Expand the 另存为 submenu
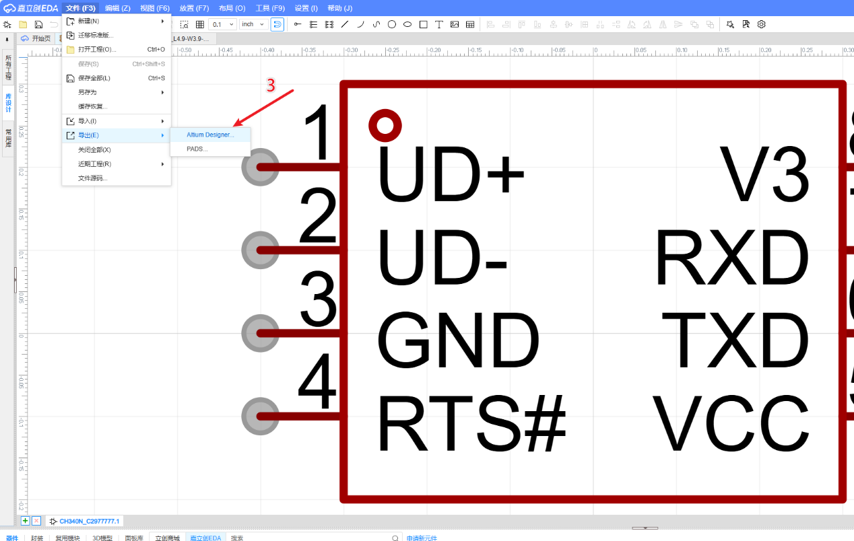This screenshot has width=854, height=541. (117, 92)
